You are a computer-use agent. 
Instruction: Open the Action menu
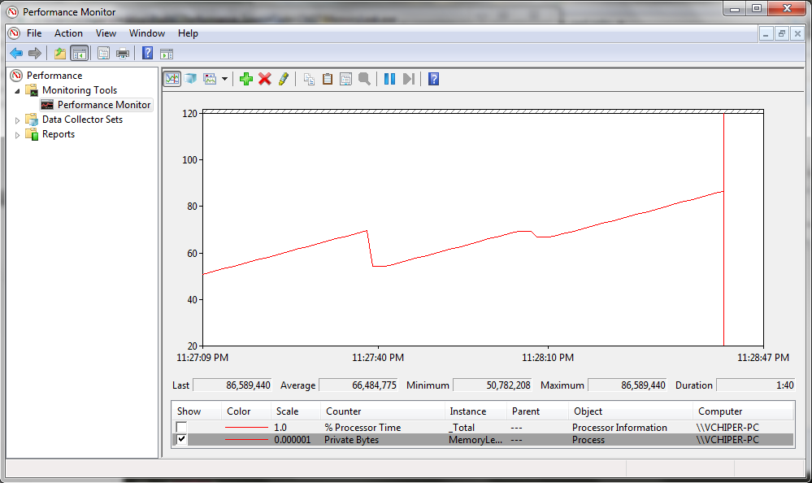click(x=68, y=33)
